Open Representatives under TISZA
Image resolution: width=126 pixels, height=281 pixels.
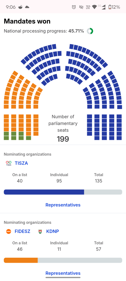click(63, 205)
